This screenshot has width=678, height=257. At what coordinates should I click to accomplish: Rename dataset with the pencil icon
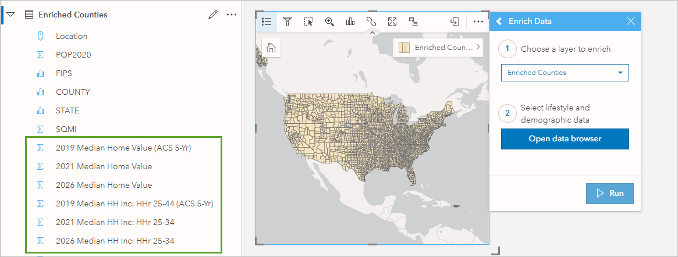[212, 15]
